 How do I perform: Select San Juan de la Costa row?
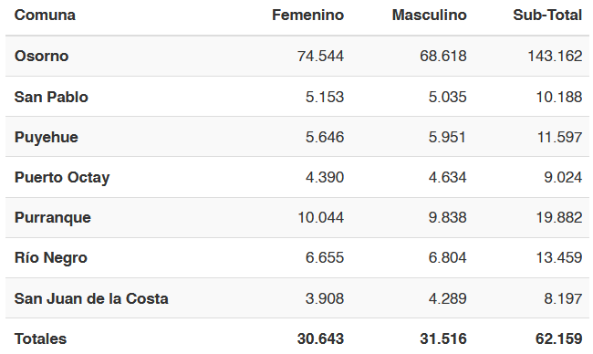(297, 298)
